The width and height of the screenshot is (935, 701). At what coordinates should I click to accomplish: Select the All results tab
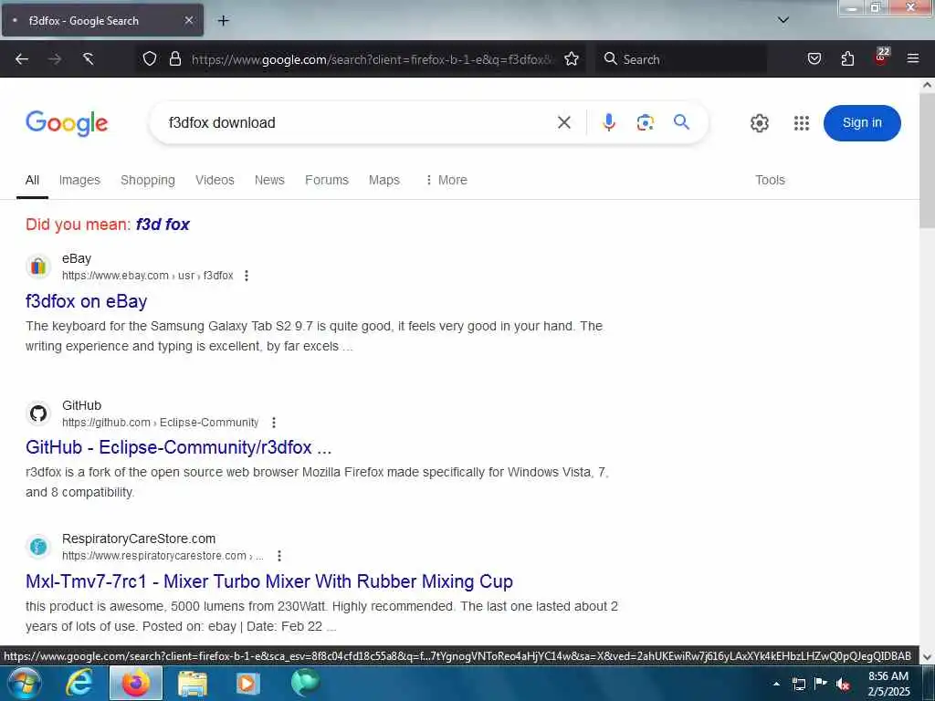(x=32, y=180)
